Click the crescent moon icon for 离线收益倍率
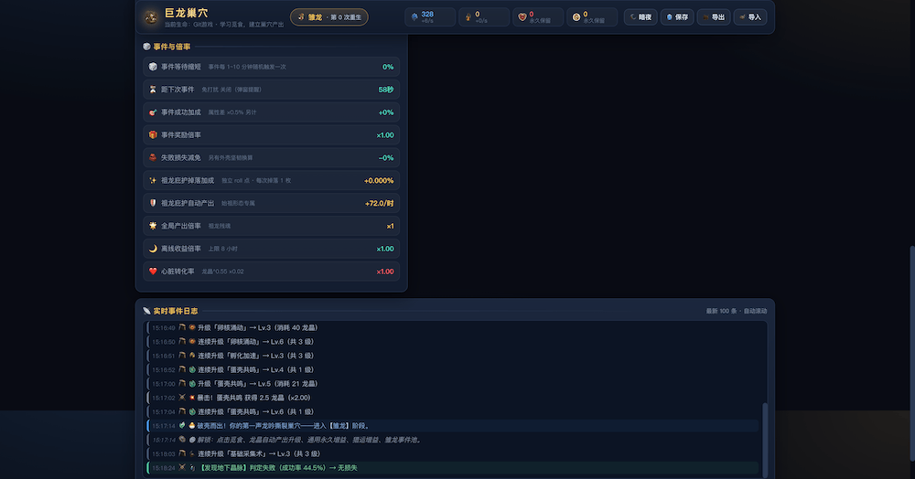Image resolution: width=915 pixels, height=479 pixels. 153,249
